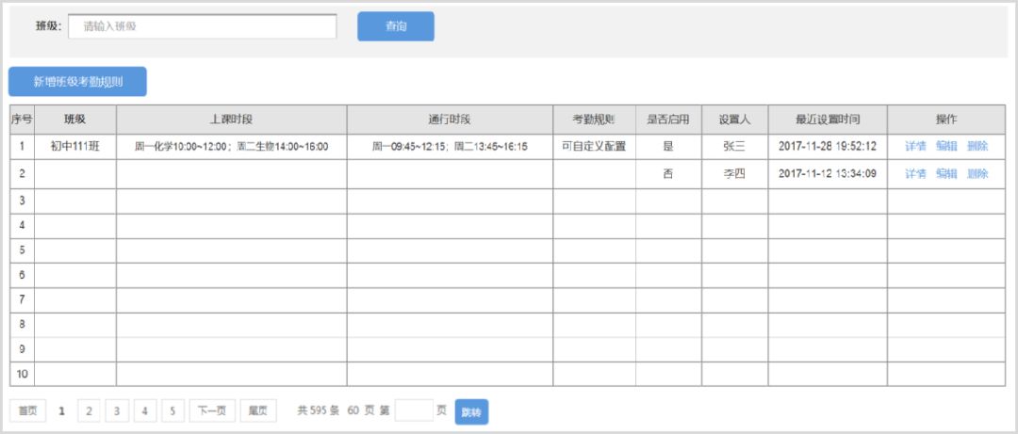1018x434 pixels.
Task: Go to page 2
Action: point(89,410)
